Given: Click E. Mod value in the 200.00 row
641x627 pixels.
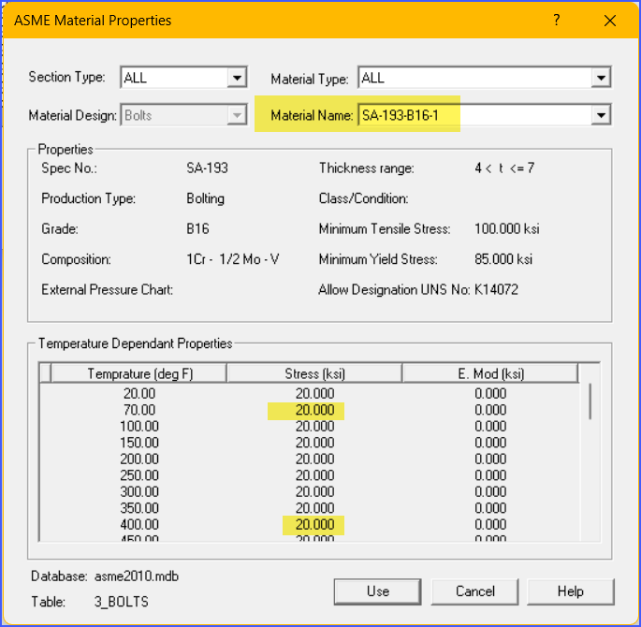Looking at the screenshot, I should [x=490, y=459].
